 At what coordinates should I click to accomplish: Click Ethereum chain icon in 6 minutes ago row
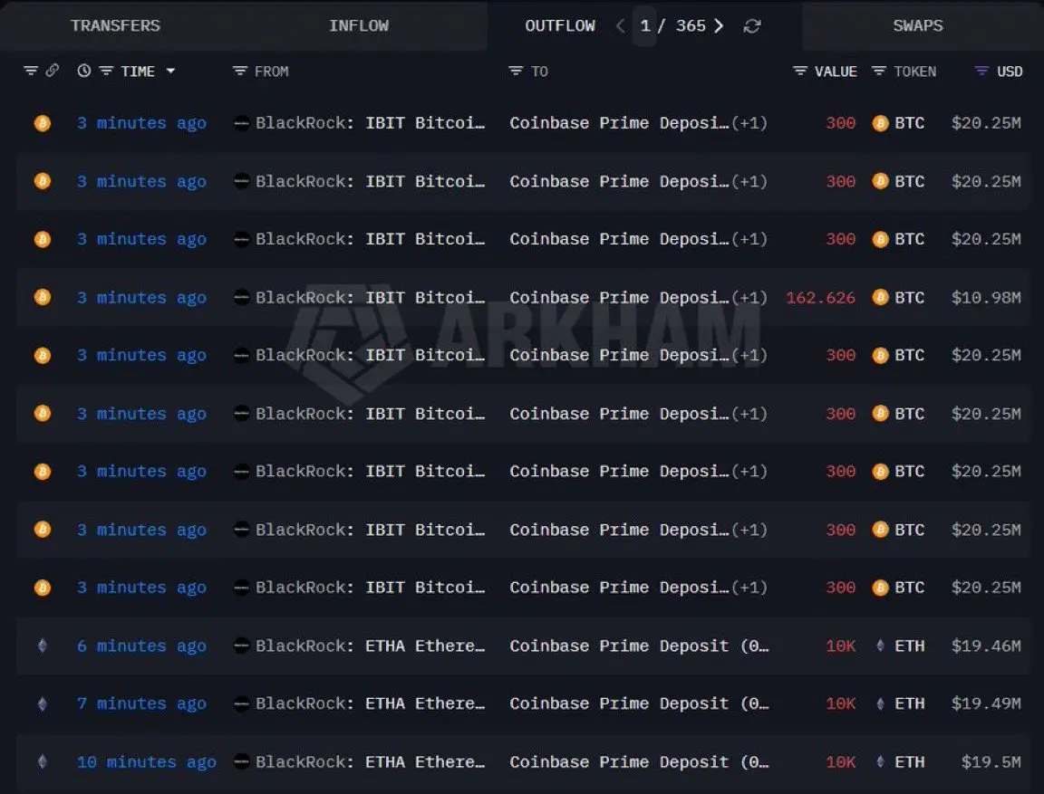[42, 646]
